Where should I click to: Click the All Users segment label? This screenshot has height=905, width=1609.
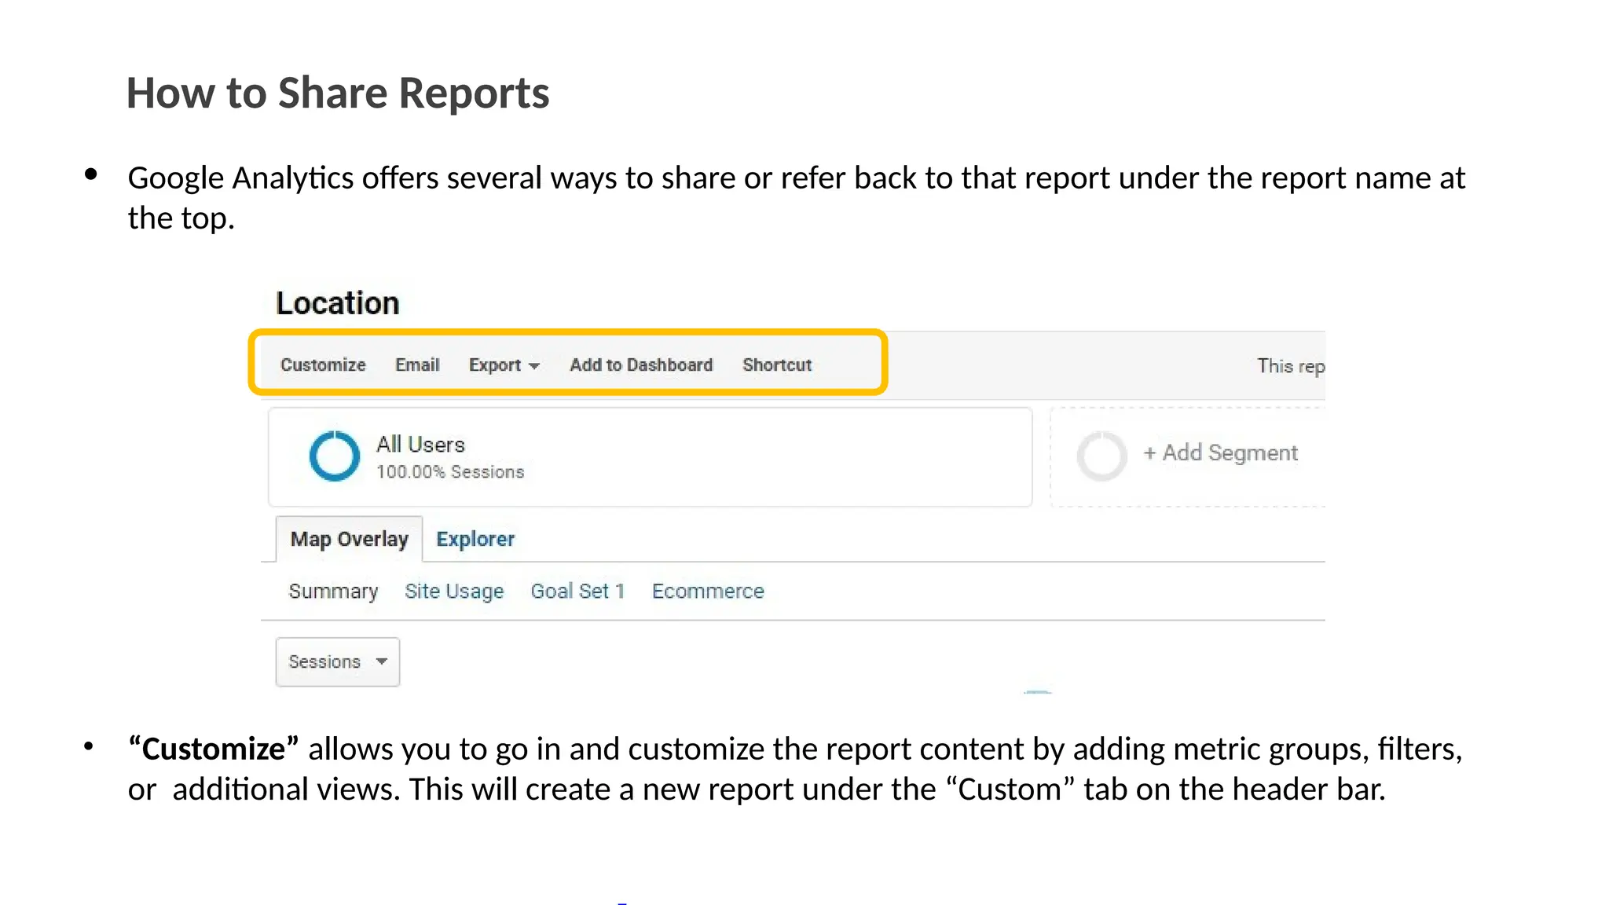[x=420, y=445]
